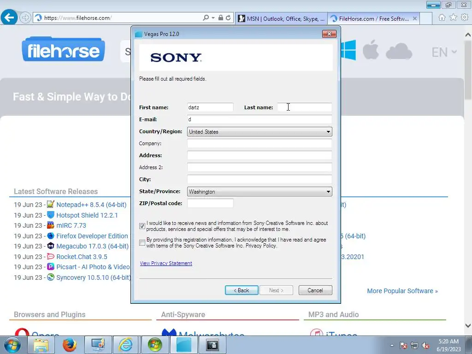472x354 pixels.
Task: Open the Country/Region dropdown
Action: pos(260,131)
